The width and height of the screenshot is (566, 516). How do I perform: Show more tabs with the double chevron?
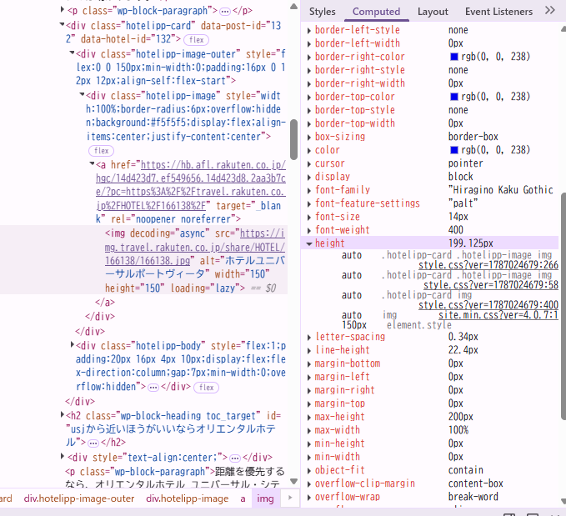549,10
